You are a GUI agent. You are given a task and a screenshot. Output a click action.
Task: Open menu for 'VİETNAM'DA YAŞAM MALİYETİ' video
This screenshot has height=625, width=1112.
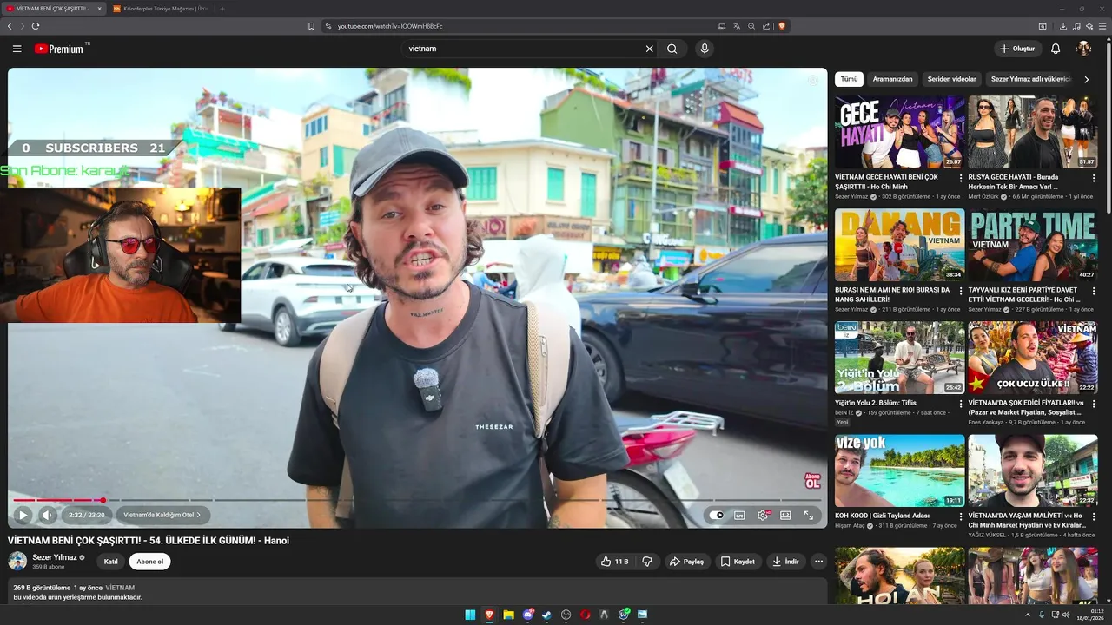pyautogui.click(x=1094, y=516)
